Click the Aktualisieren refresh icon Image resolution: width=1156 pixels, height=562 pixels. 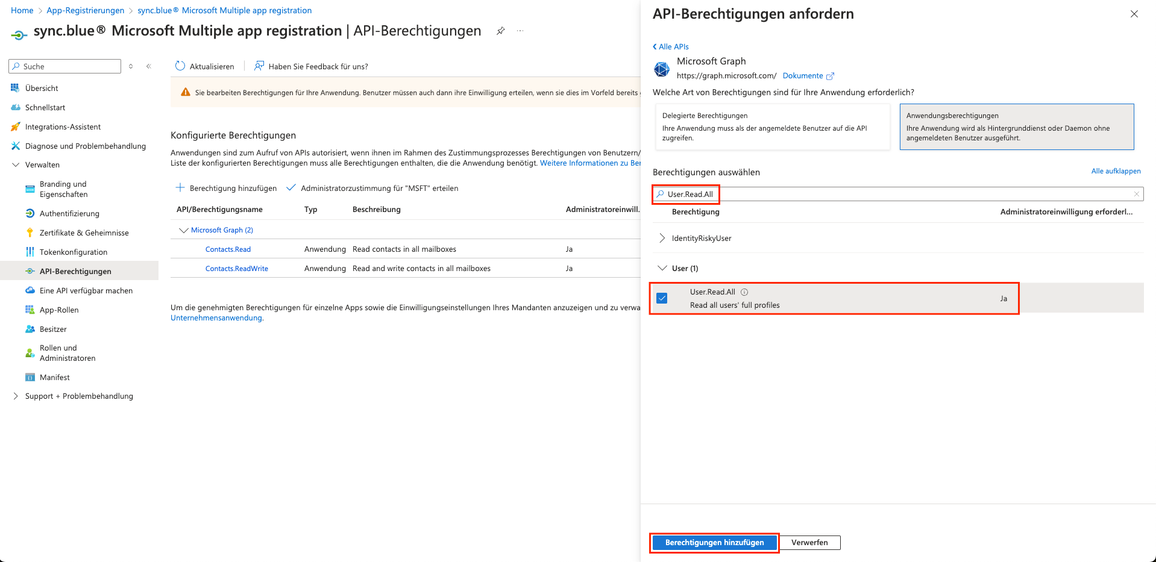tap(180, 66)
